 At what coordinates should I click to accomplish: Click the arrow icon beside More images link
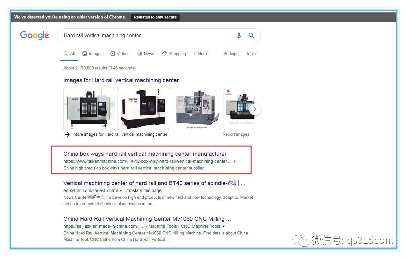[67, 134]
